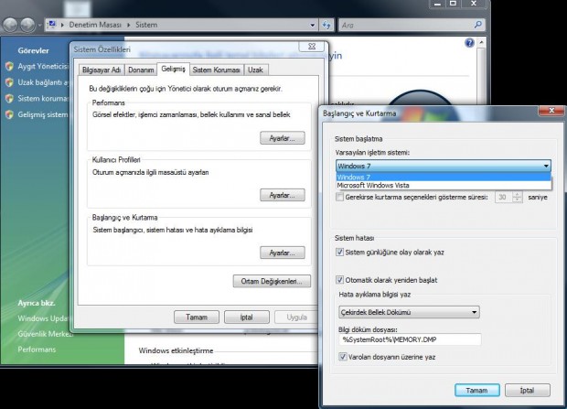Uncheck Otomatik olarak yeniden başlat
Image resolution: width=567 pixels, height=409 pixels.
click(x=339, y=280)
